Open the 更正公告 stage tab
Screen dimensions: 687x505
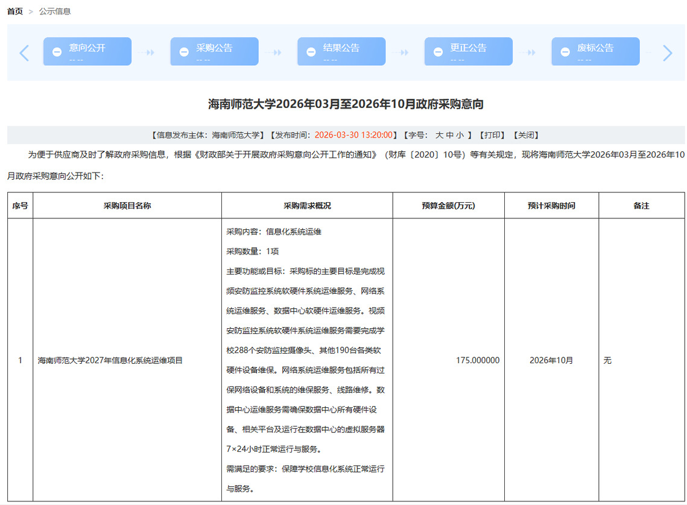tap(469, 48)
